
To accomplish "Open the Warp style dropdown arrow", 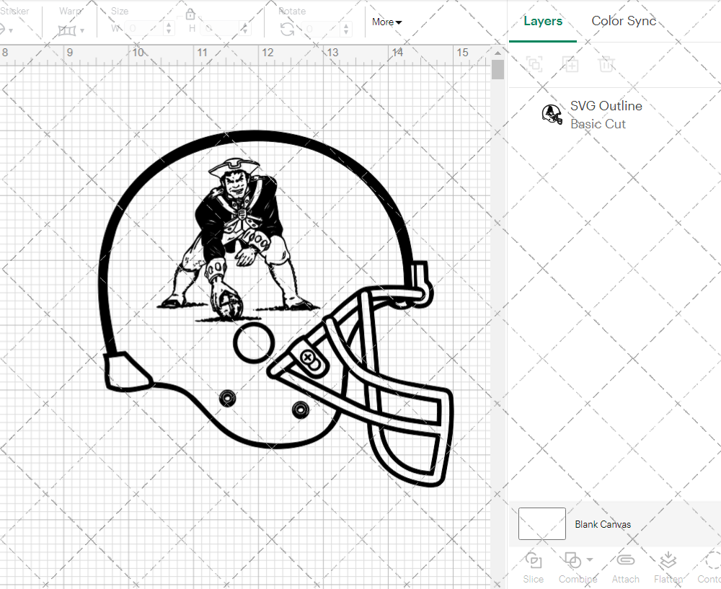I will (84, 32).
